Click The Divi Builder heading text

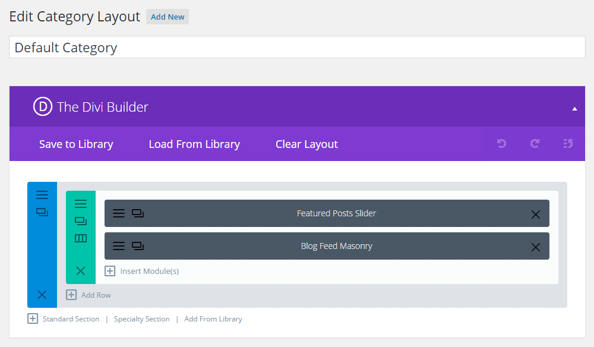point(102,107)
